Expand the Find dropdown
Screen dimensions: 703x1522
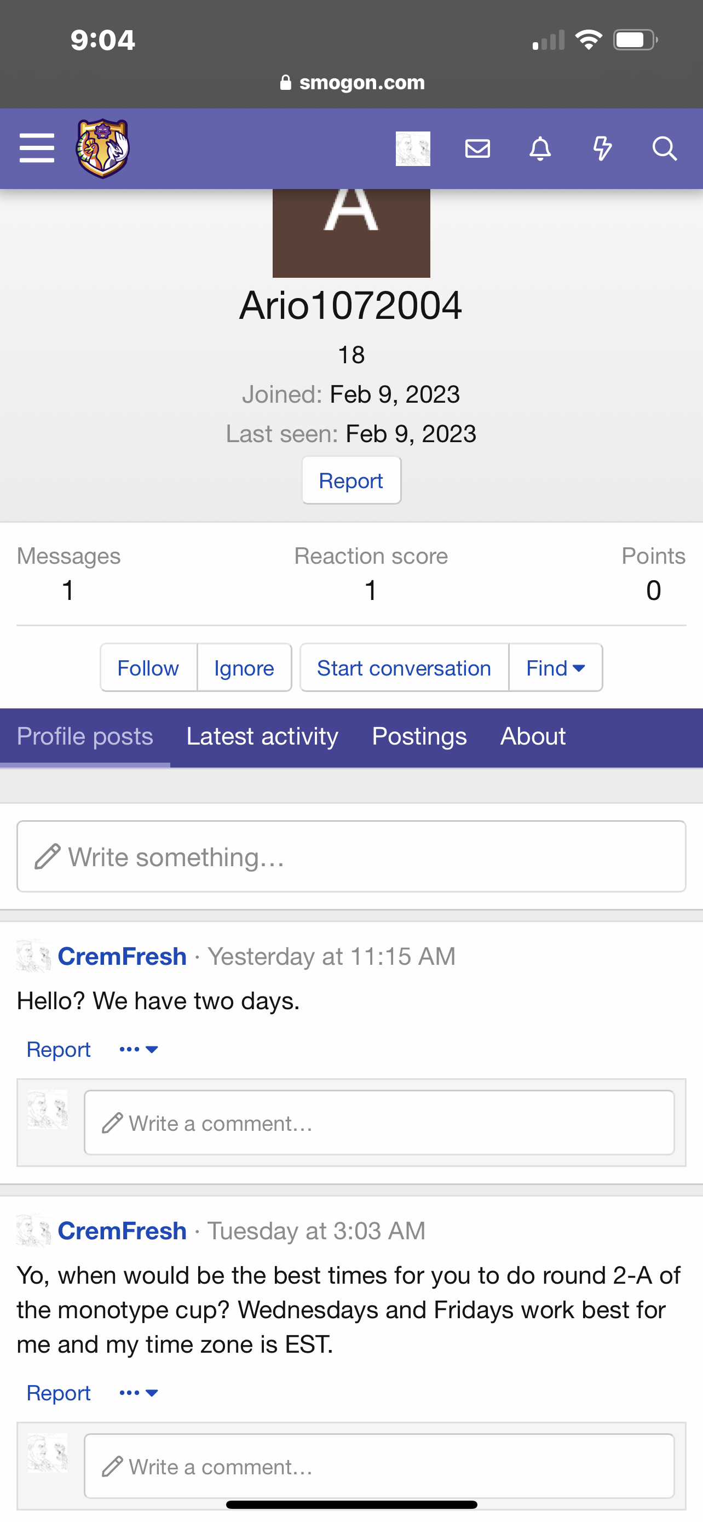pos(555,668)
